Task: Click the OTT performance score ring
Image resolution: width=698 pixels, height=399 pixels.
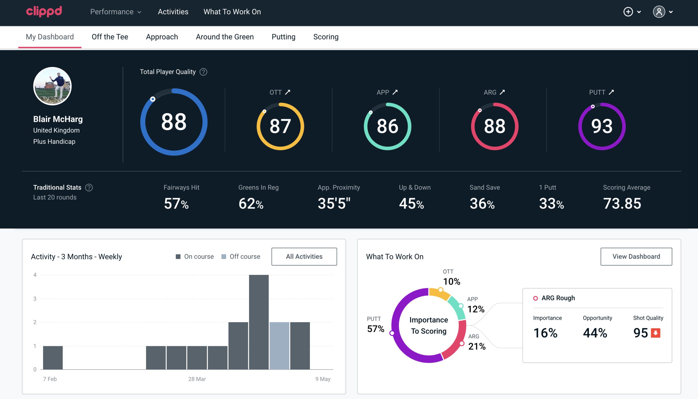Action: click(x=280, y=126)
